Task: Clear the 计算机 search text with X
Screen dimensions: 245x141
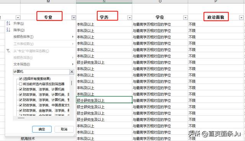Action: click(x=72, y=72)
